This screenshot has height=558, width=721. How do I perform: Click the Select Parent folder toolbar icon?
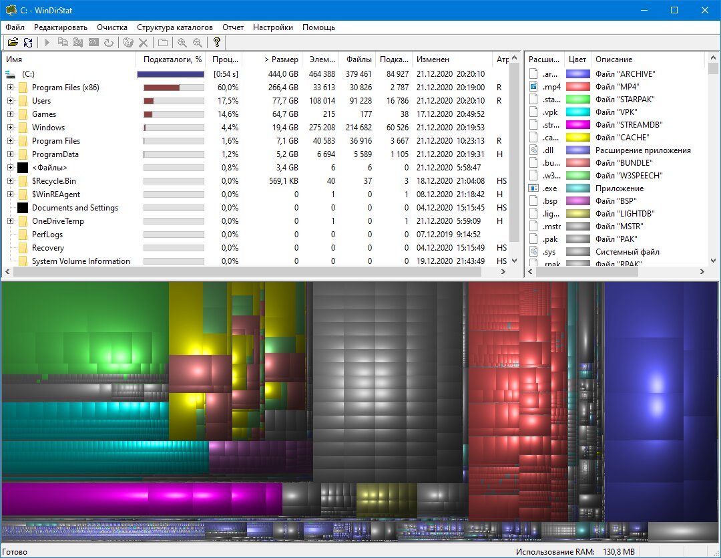tap(163, 42)
